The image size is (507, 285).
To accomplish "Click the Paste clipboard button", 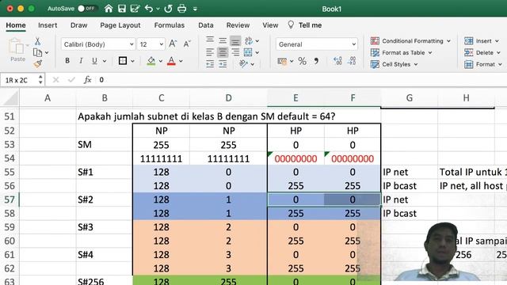I will point(17,50).
